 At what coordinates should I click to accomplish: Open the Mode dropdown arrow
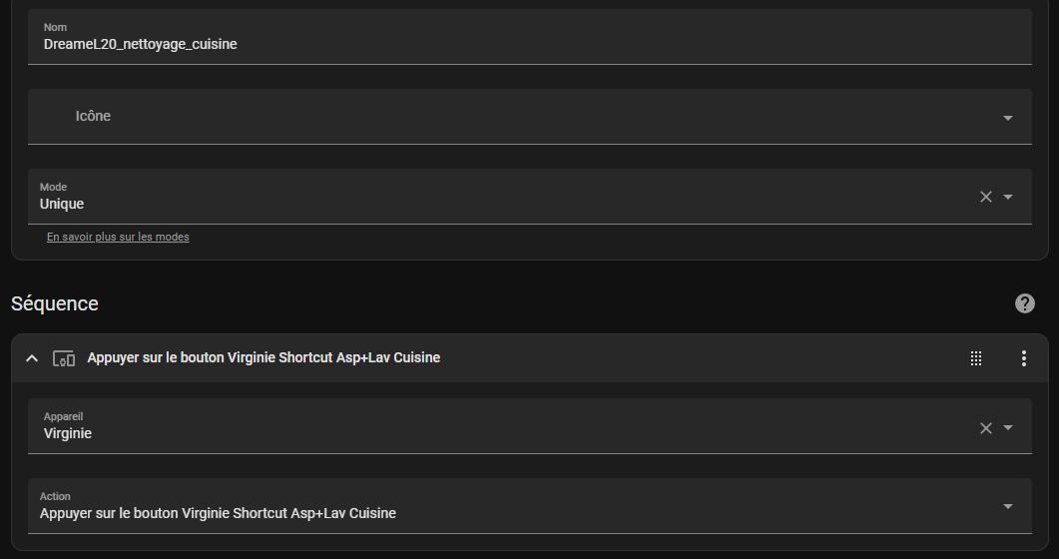[1007, 197]
